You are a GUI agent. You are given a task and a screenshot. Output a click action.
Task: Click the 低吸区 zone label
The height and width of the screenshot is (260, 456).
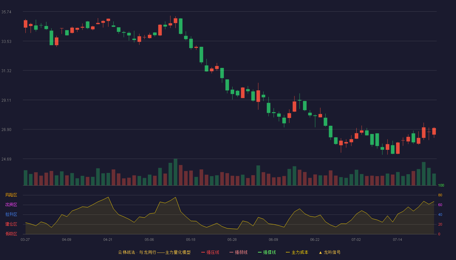tap(11, 234)
